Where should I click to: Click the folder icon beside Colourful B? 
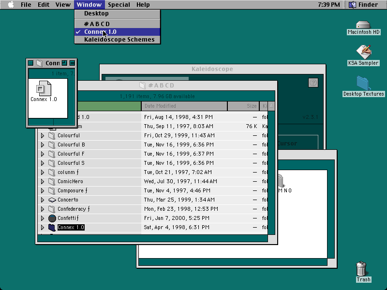(52, 145)
